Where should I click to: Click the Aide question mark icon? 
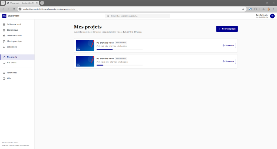click(4, 79)
